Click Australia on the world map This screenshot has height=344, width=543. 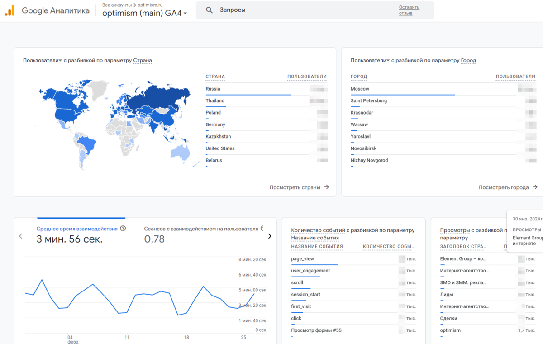coord(181,153)
